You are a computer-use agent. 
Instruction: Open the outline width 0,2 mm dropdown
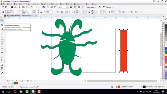tap(120, 12)
